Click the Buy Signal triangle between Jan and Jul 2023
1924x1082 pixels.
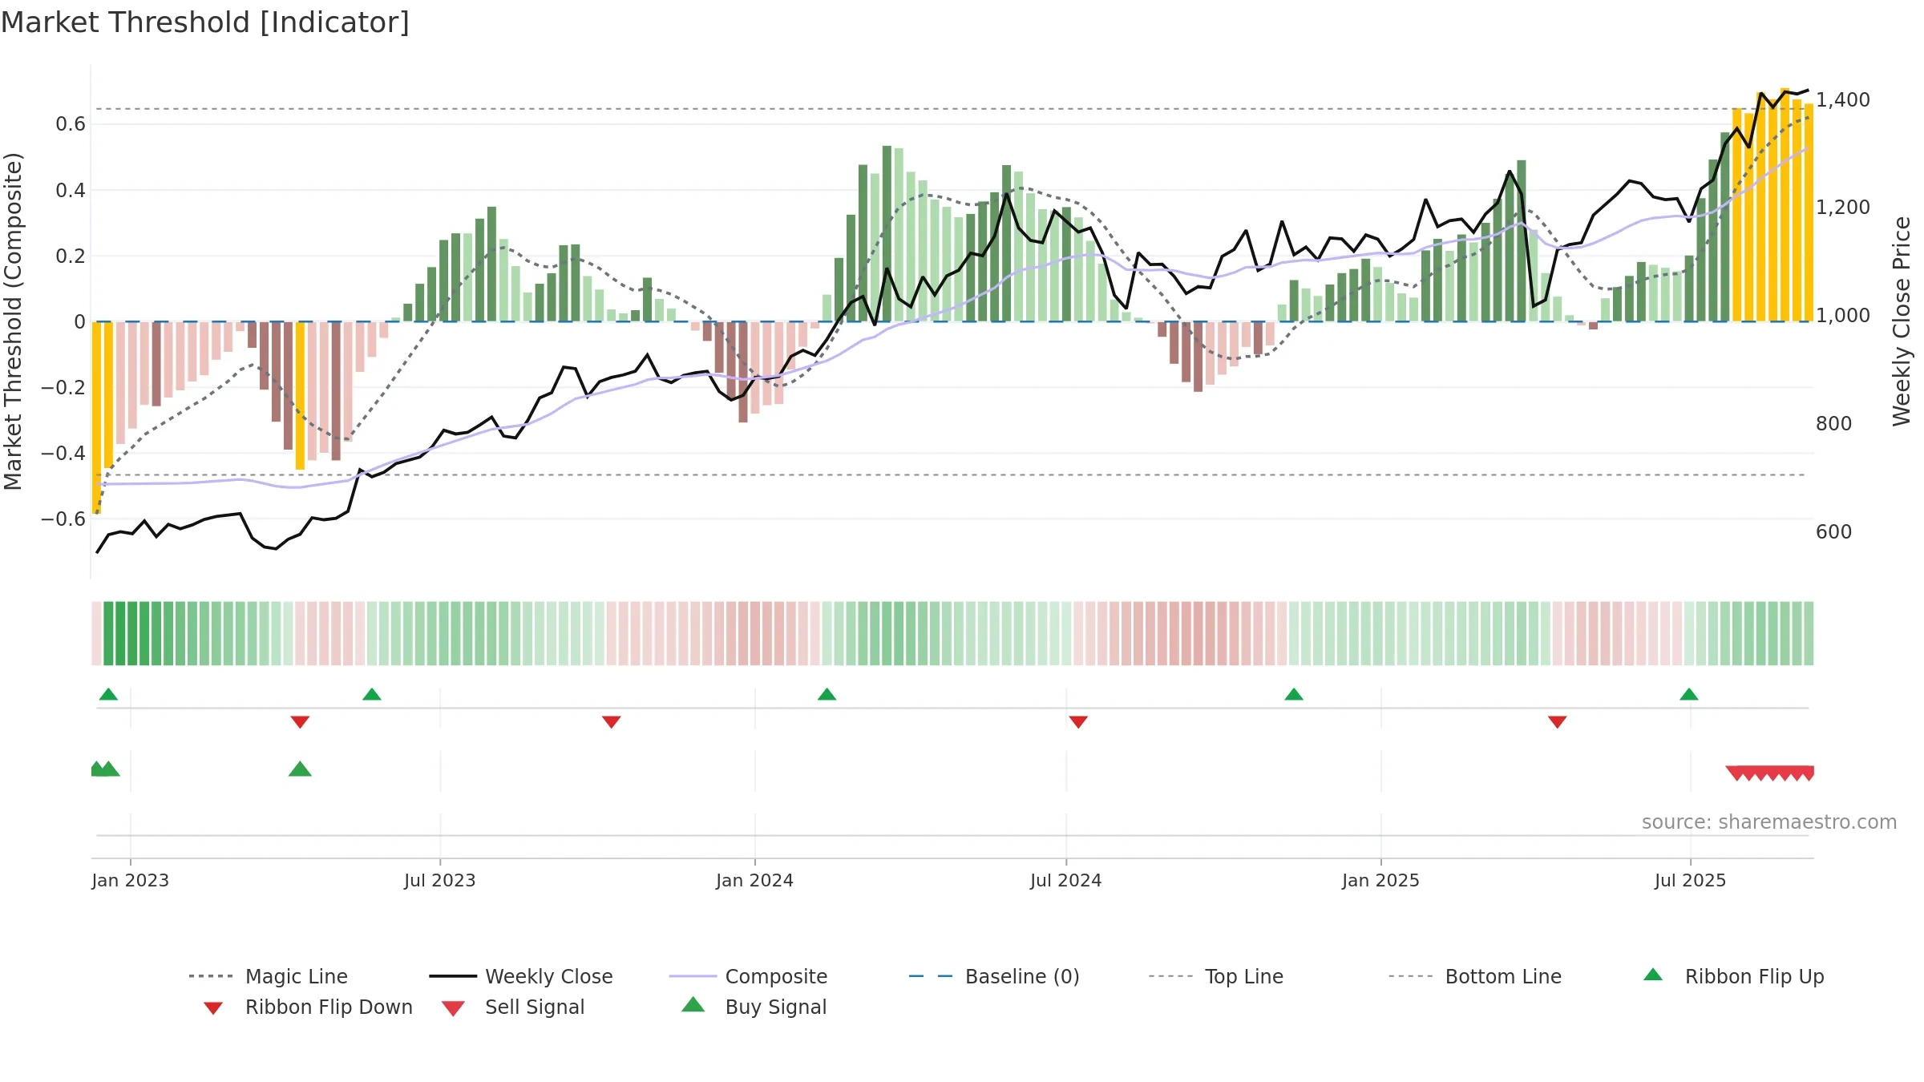click(300, 769)
